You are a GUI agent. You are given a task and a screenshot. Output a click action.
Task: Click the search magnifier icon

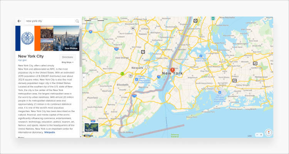point(77,21)
